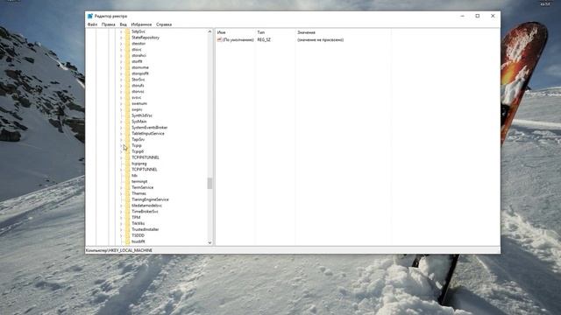Select the swprv key label
561x315 pixels.
pyautogui.click(x=137, y=109)
